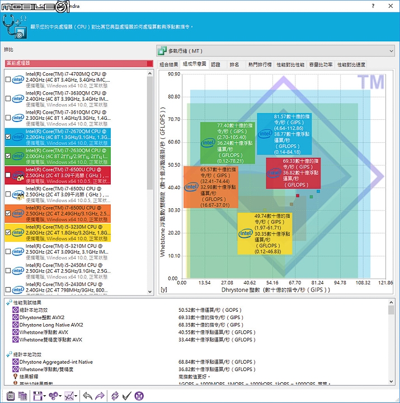The height and width of the screenshot is (403, 400).
Task: Uncheck the i5-3230M processor checkbox
Action: click(x=8, y=232)
